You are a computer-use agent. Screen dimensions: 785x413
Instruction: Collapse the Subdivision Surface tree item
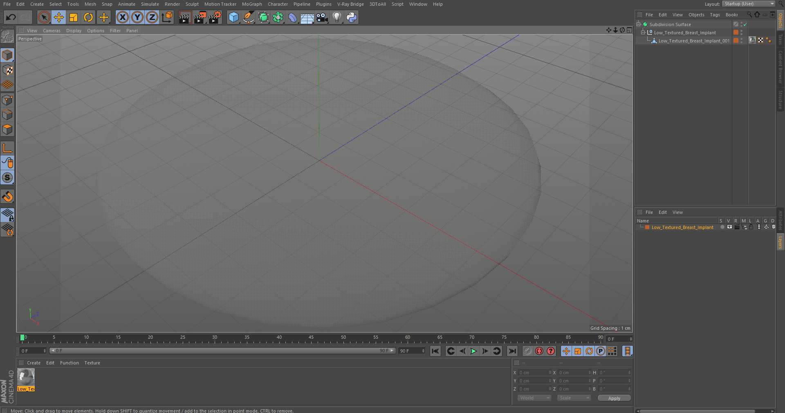[639, 24]
